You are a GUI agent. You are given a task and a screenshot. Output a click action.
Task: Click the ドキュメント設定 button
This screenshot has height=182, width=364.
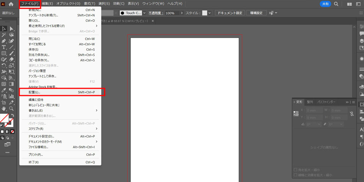tap(229, 13)
